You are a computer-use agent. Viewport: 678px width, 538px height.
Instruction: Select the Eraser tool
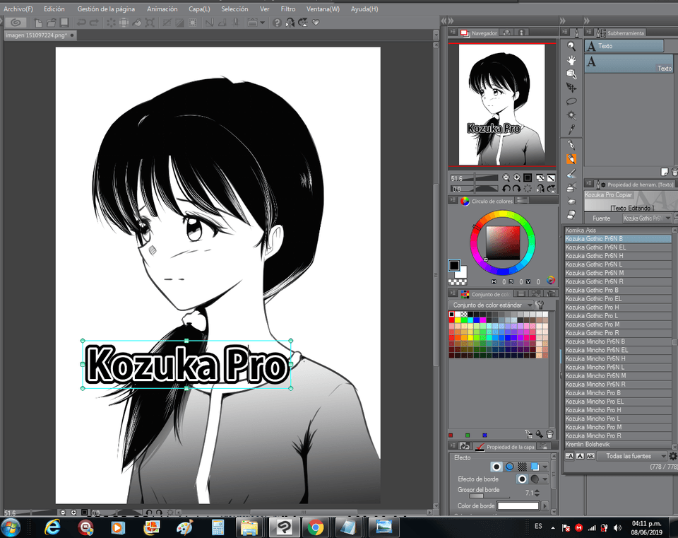(x=571, y=215)
